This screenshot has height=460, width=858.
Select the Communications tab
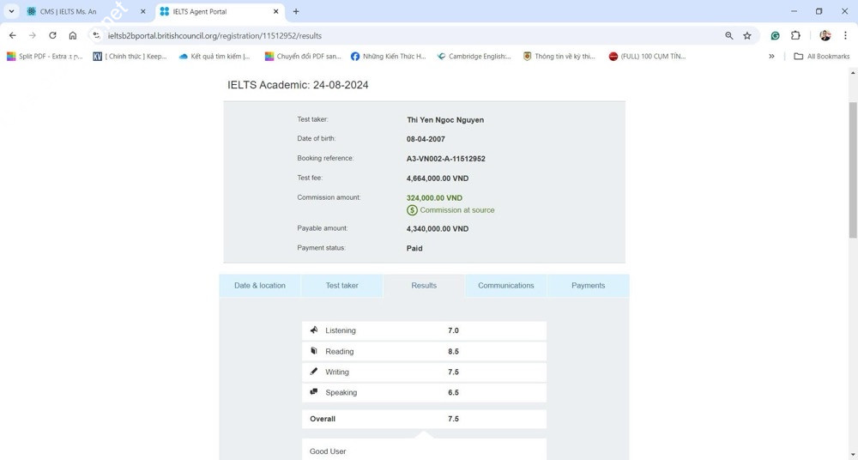[x=505, y=286]
